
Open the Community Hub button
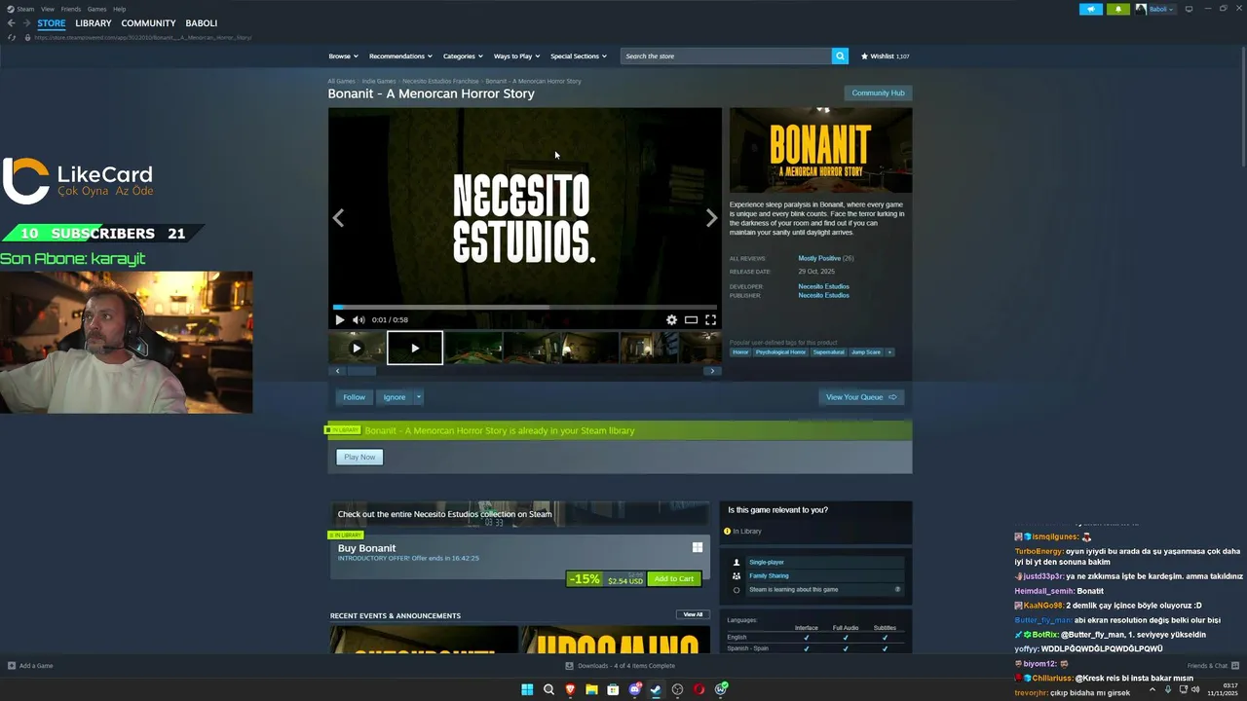click(878, 93)
